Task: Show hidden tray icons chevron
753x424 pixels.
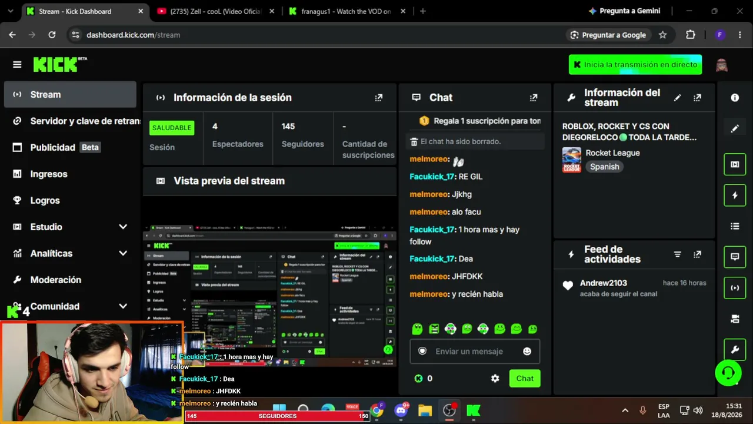Action: [625, 410]
